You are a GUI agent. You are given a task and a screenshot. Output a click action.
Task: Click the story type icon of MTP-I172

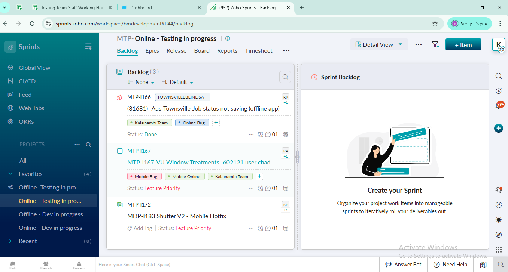click(120, 205)
